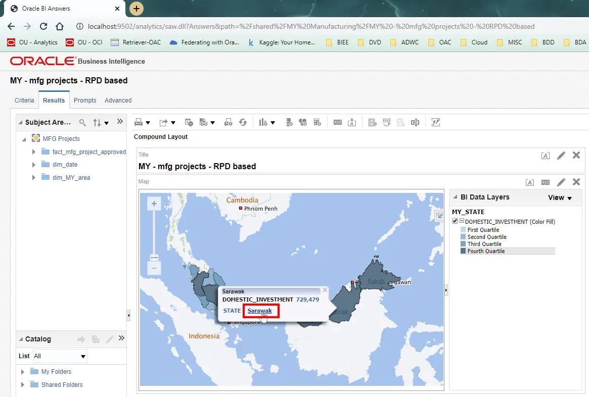
Task: Open the Advanced tab
Action: point(118,101)
